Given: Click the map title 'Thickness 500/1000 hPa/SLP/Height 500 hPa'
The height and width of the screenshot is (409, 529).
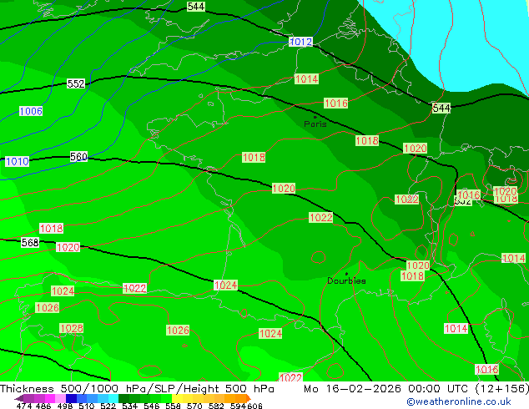Looking at the screenshot, I should click(x=137, y=389).
